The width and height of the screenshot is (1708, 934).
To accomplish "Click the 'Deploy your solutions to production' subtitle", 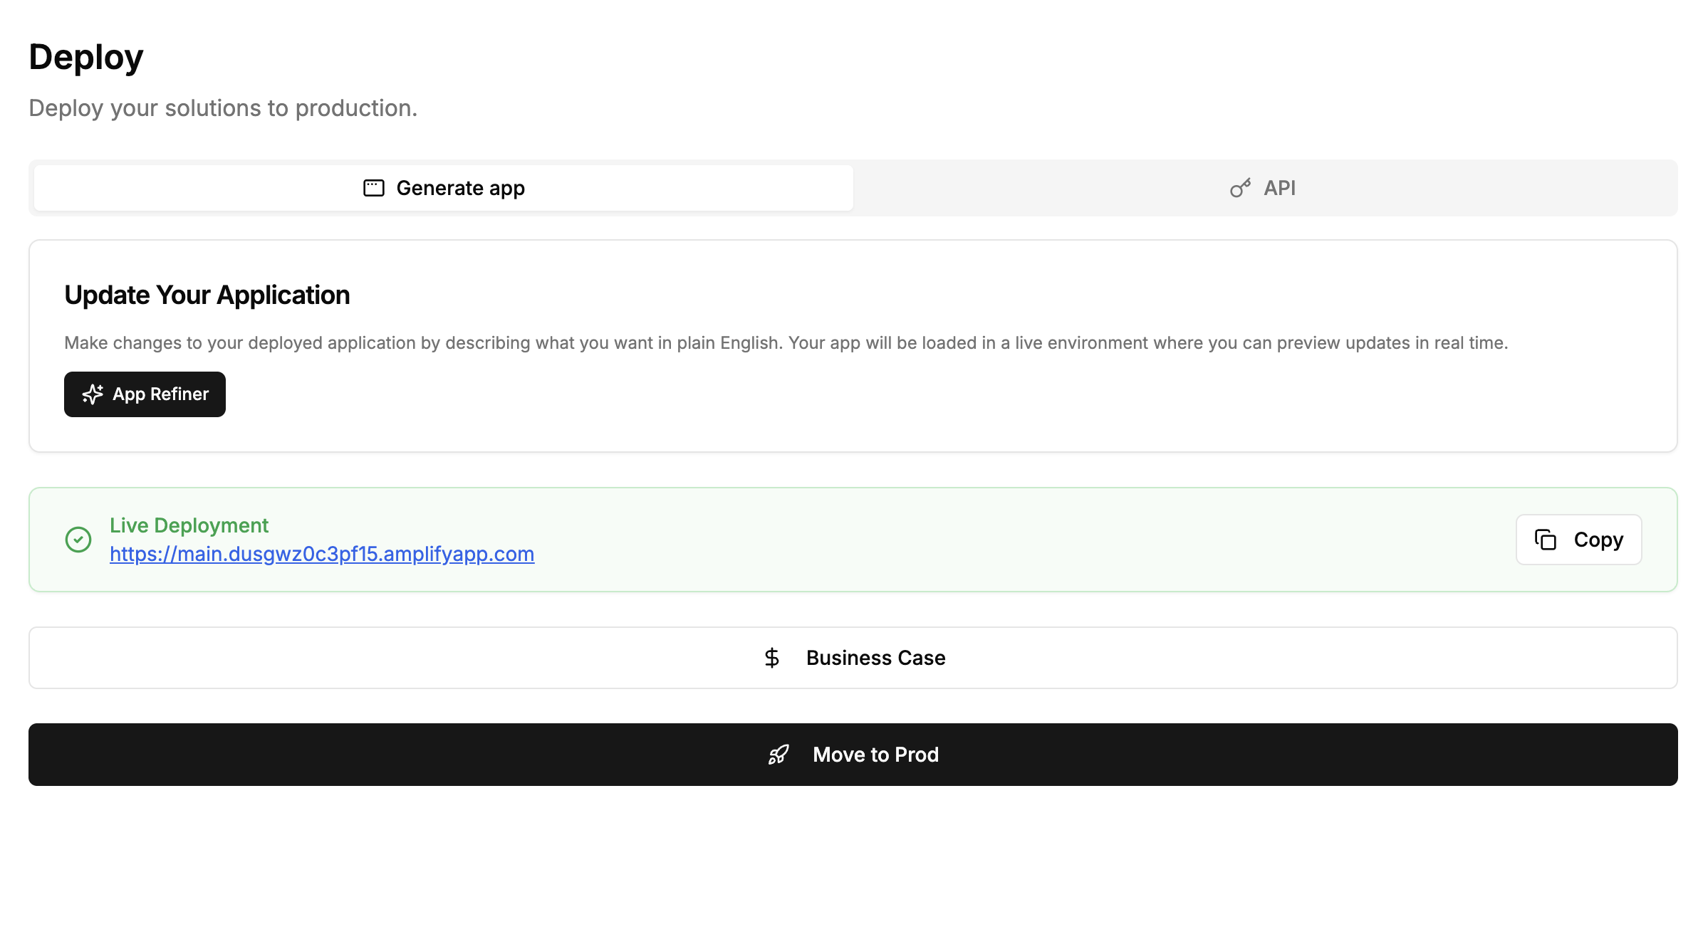I will (x=223, y=108).
